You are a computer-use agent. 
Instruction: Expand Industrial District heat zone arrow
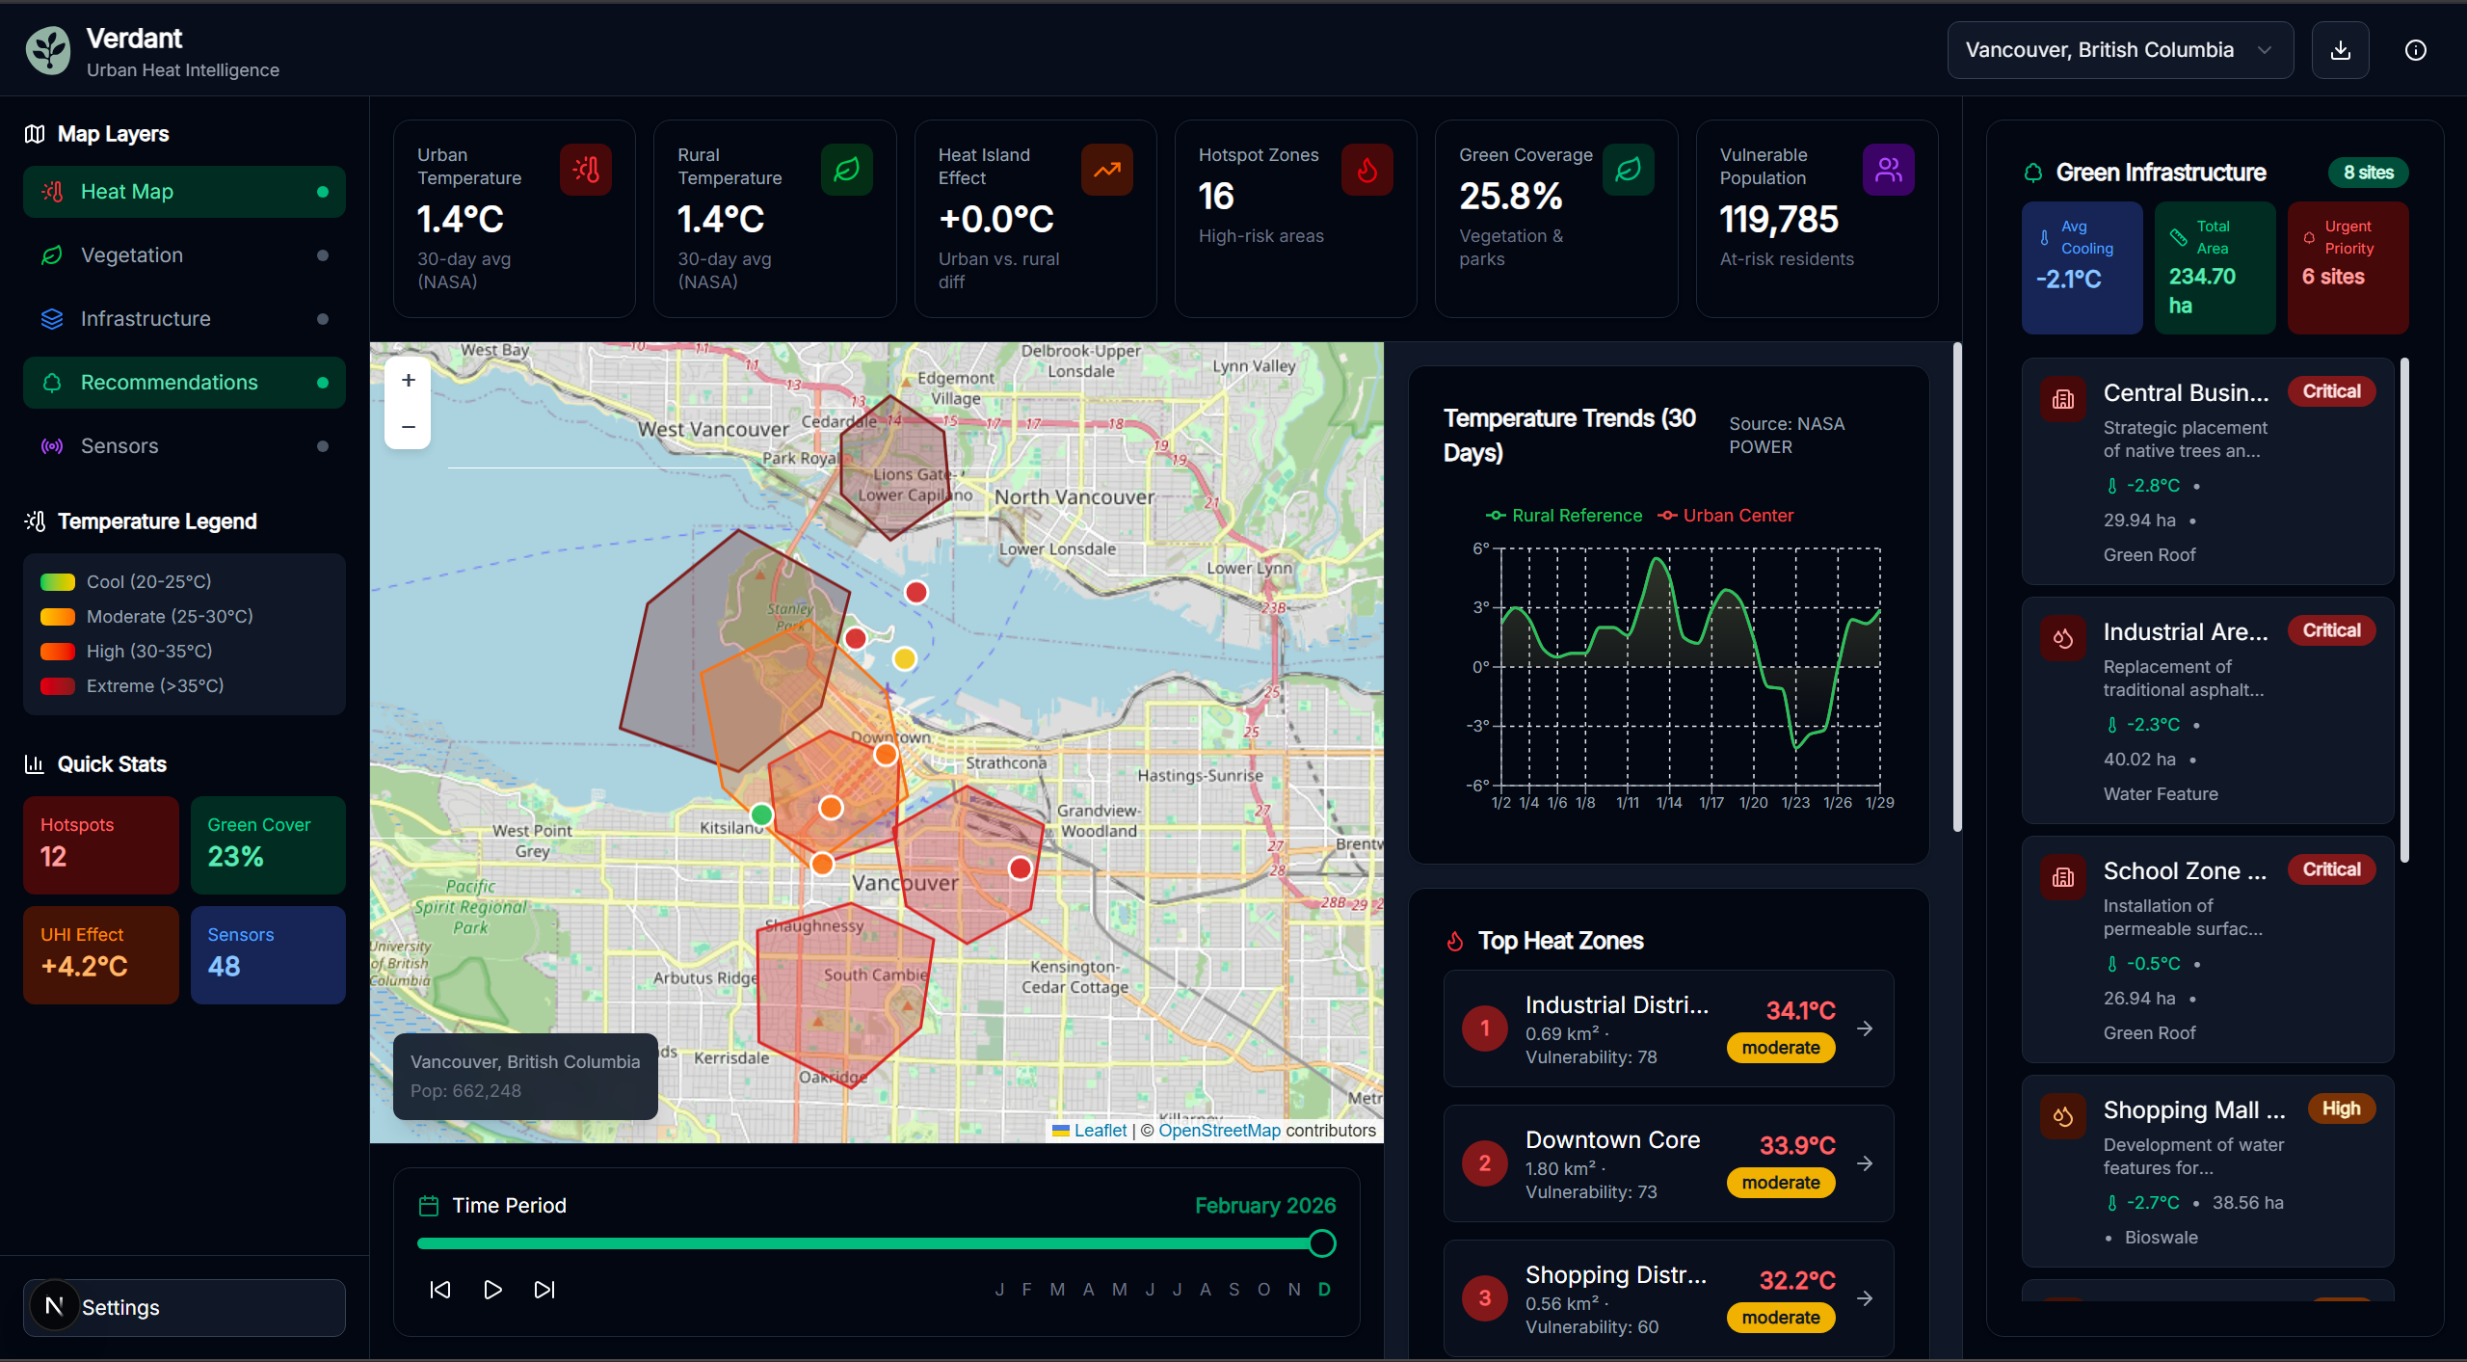click(1865, 1028)
